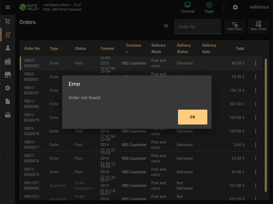The width and height of the screenshot is (273, 204).
Task: Open the top bar settings gear
Action: coord(235,7)
